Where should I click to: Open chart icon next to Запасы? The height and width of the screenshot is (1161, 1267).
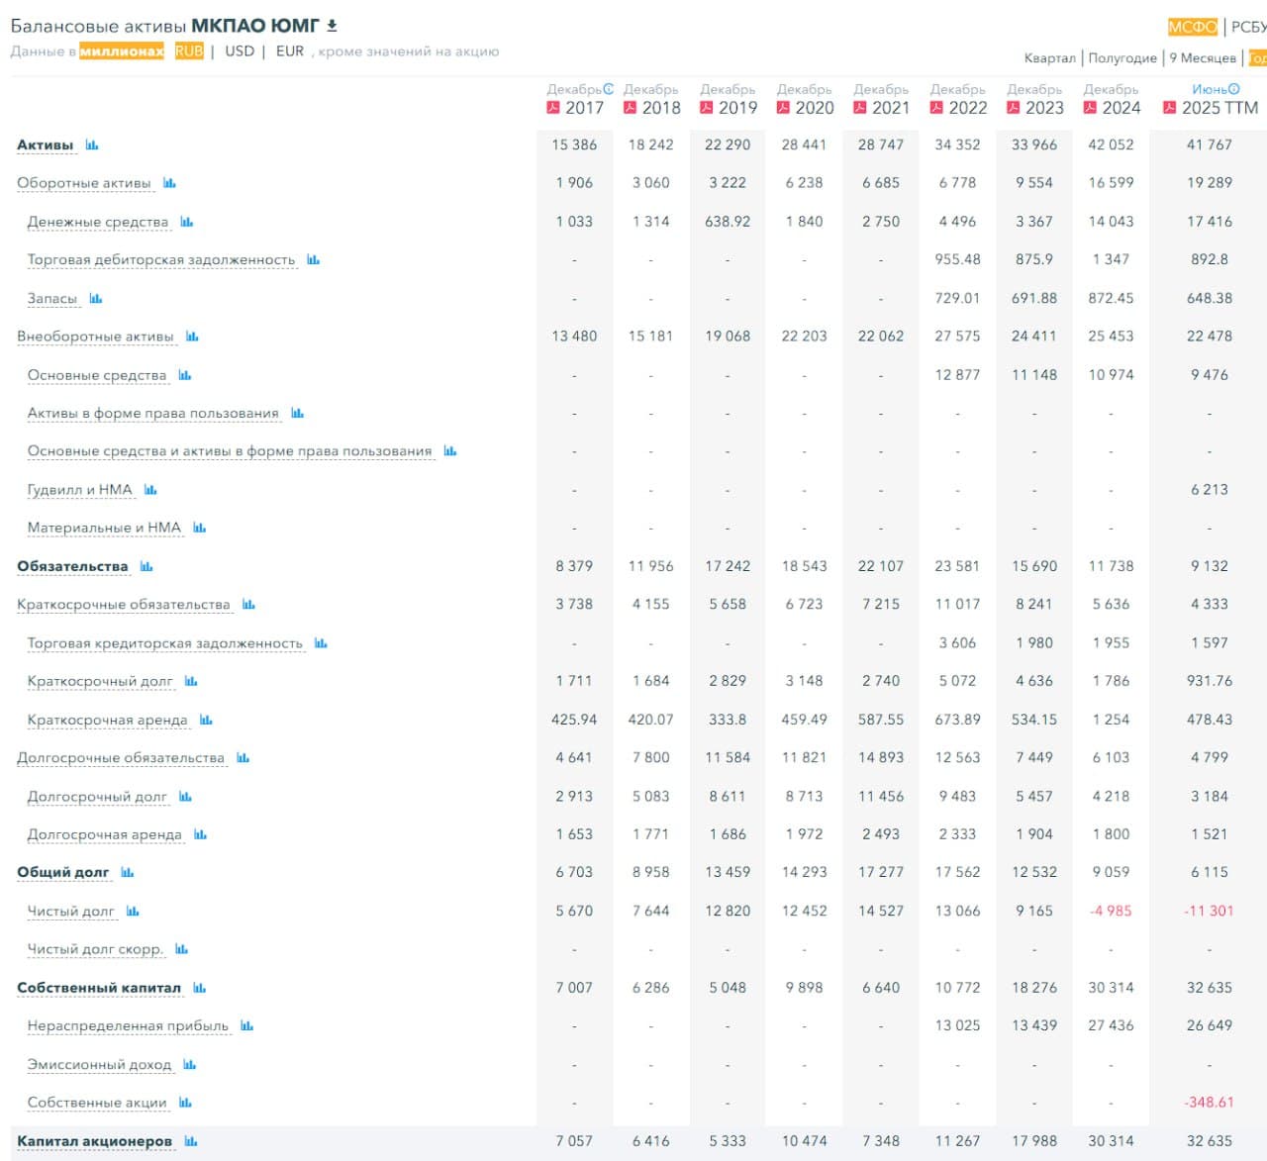click(x=96, y=298)
